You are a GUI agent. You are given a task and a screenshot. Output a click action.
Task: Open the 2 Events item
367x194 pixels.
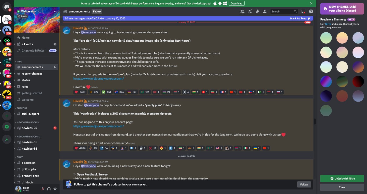pos(37,44)
